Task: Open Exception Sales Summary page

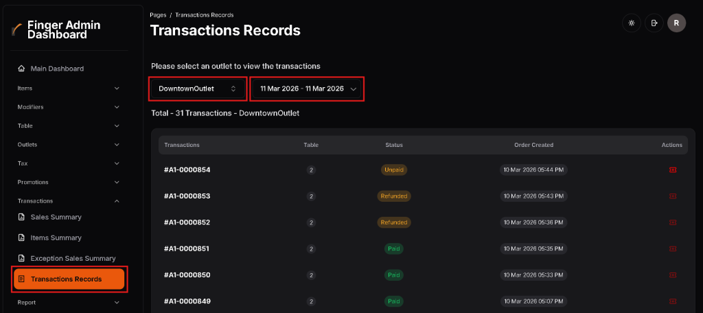Action: (x=73, y=258)
